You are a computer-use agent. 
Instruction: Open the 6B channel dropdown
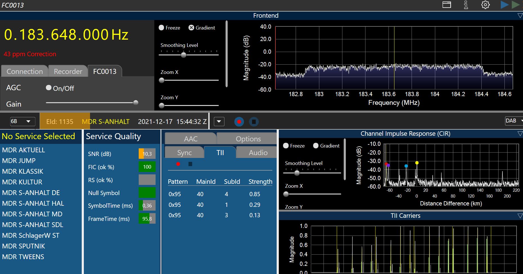[23, 121]
